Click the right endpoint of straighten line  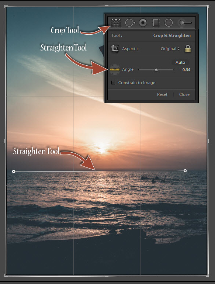tap(185, 171)
